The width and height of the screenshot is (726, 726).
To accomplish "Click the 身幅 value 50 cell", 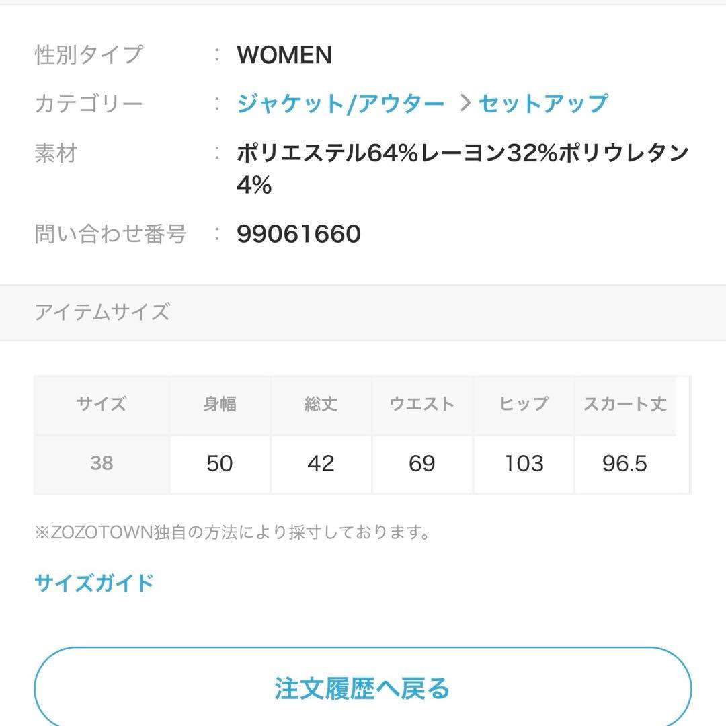I will click(220, 463).
